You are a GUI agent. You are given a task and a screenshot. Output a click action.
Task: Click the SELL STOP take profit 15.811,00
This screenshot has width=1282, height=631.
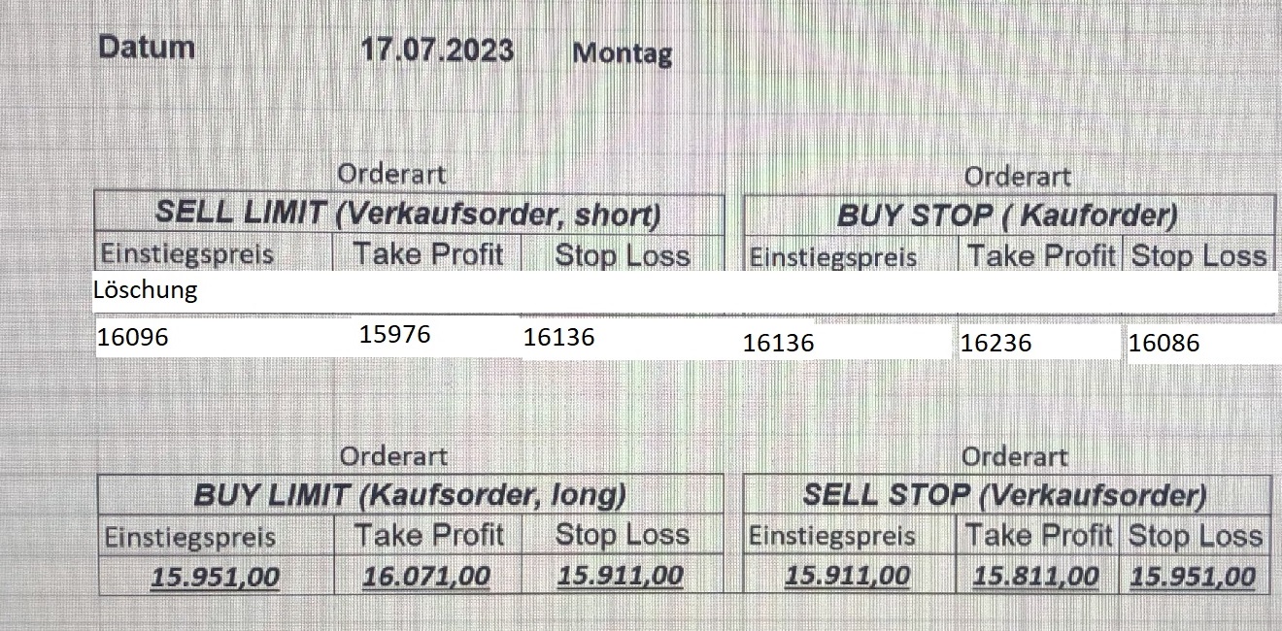click(1036, 576)
